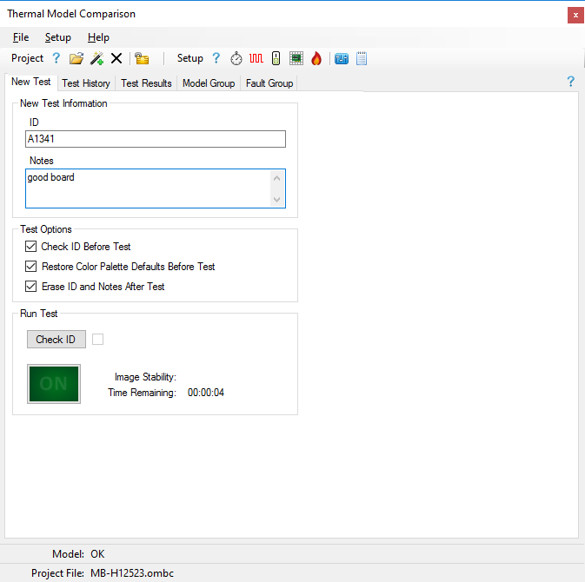Image resolution: width=585 pixels, height=582 pixels.
Task: Open the stopwatch timing setup icon
Action: point(236,58)
